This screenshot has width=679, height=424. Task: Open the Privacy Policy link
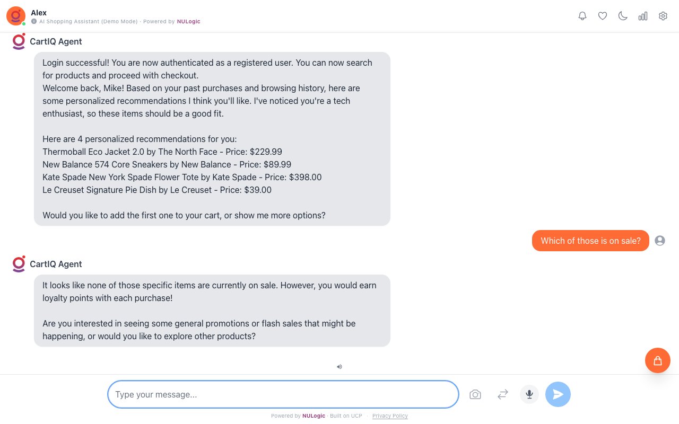click(x=390, y=416)
